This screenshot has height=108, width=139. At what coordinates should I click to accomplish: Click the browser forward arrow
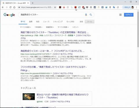(x=7, y=7)
